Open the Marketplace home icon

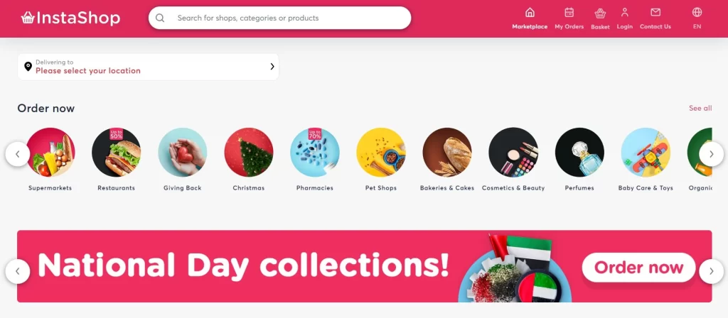pos(530,13)
